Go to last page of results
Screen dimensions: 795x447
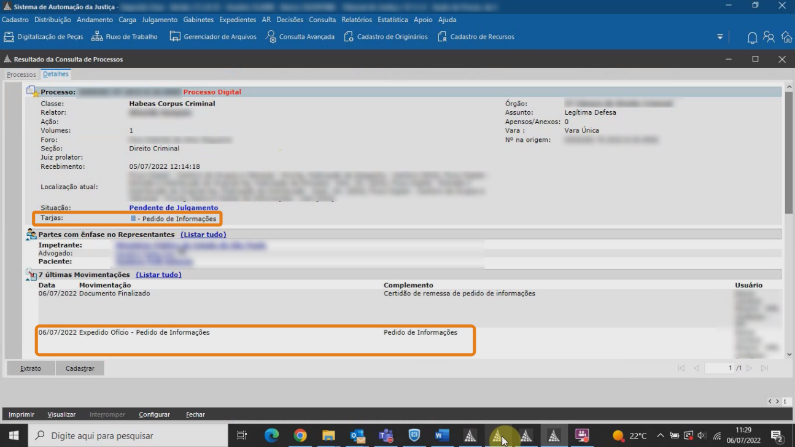tap(764, 368)
